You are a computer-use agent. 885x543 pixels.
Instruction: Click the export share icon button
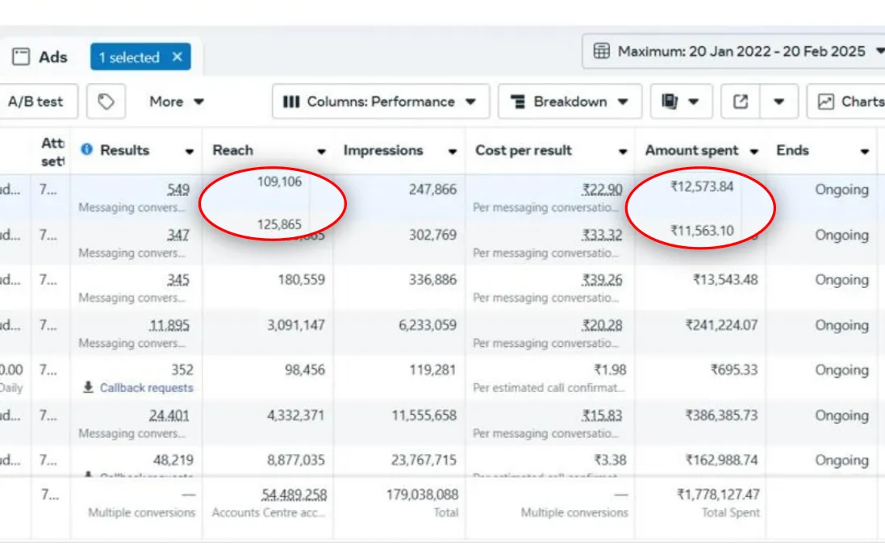(741, 102)
